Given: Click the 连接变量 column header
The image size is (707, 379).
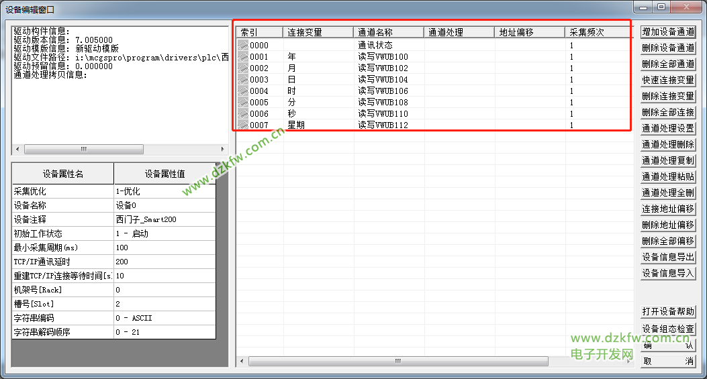Looking at the screenshot, I should 318,32.
